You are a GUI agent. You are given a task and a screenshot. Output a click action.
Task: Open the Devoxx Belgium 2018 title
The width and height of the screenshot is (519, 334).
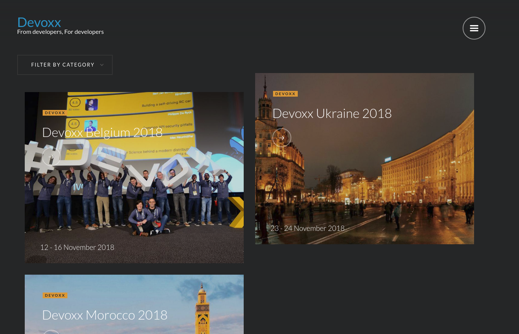(x=102, y=132)
